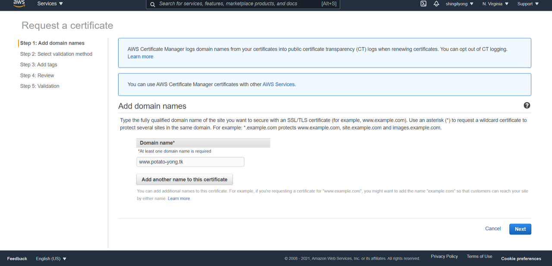This screenshot has width=552, height=266.
Task: Go to Step 5: Validation
Action: coord(40,86)
